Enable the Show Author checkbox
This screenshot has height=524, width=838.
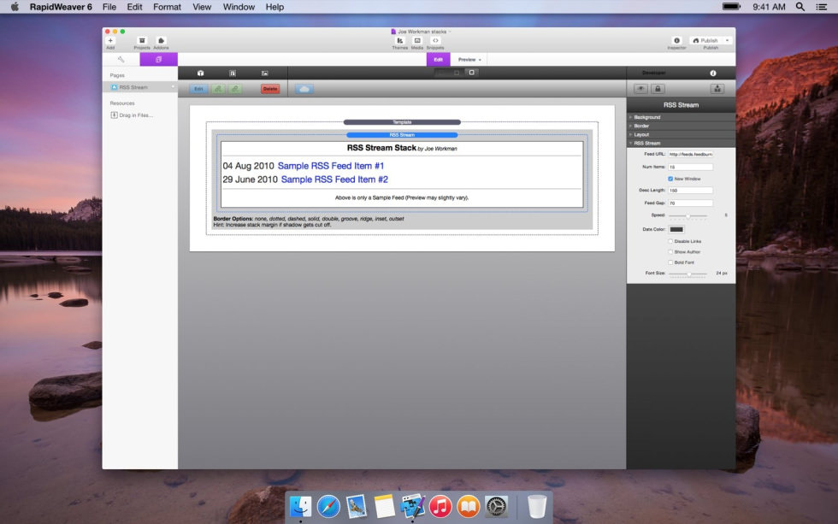670,252
